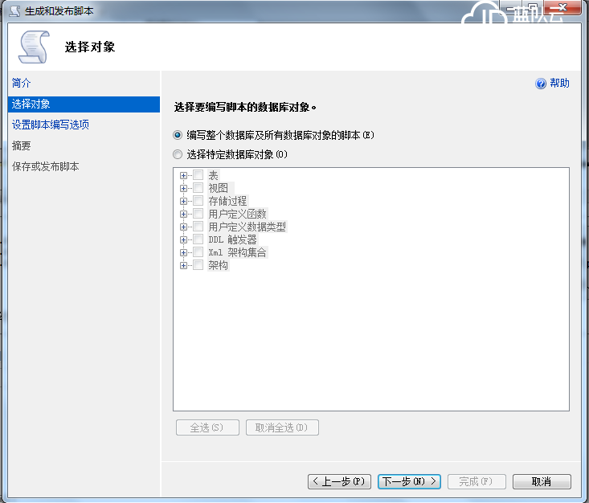The image size is (589, 503).
Task: Expand the 架构 tree node
Action: pos(184,265)
